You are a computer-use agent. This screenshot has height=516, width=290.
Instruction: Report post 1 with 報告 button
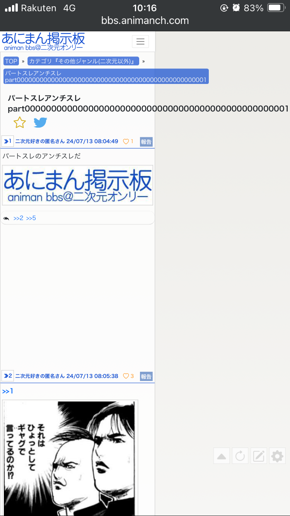(146, 142)
